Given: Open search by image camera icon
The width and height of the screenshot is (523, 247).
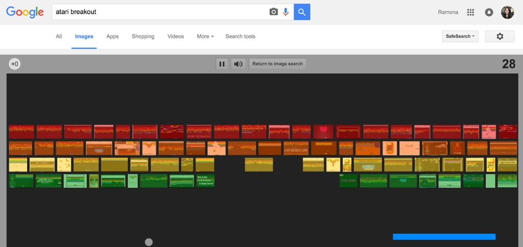Looking at the screenshot, I should point(274,12).
